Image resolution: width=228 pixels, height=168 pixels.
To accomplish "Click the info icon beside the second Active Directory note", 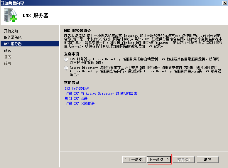I will (66, 68).
